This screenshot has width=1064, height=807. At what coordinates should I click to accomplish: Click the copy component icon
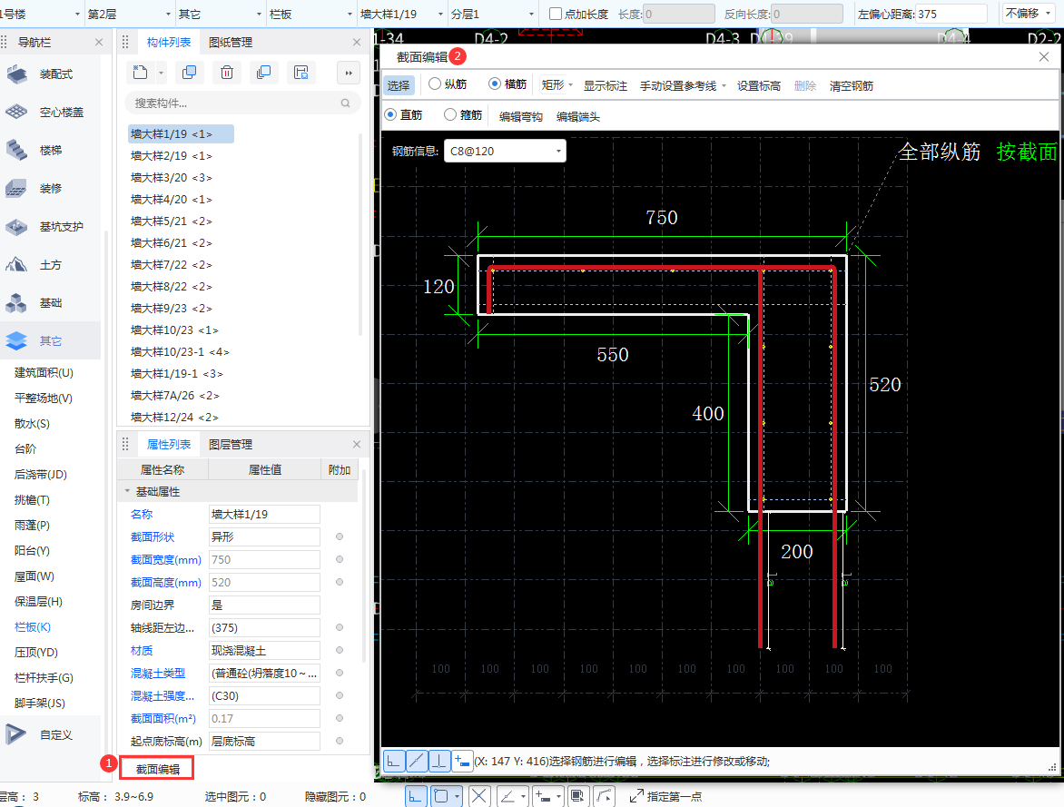190,72
